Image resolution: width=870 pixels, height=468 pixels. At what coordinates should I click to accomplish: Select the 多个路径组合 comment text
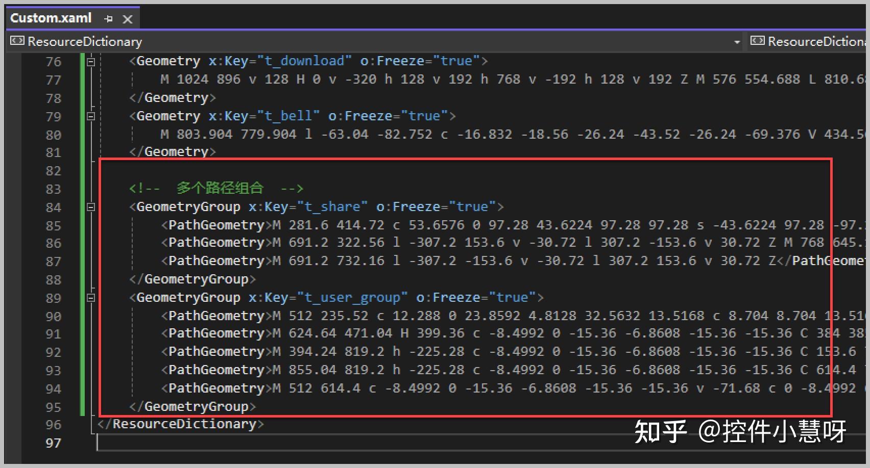219,188
